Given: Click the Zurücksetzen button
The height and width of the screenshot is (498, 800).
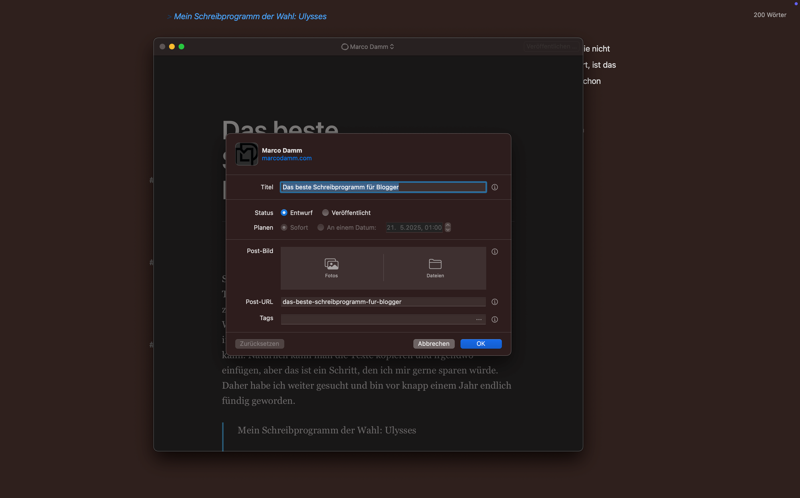Looking at the screenshot, I should [259, 344].
